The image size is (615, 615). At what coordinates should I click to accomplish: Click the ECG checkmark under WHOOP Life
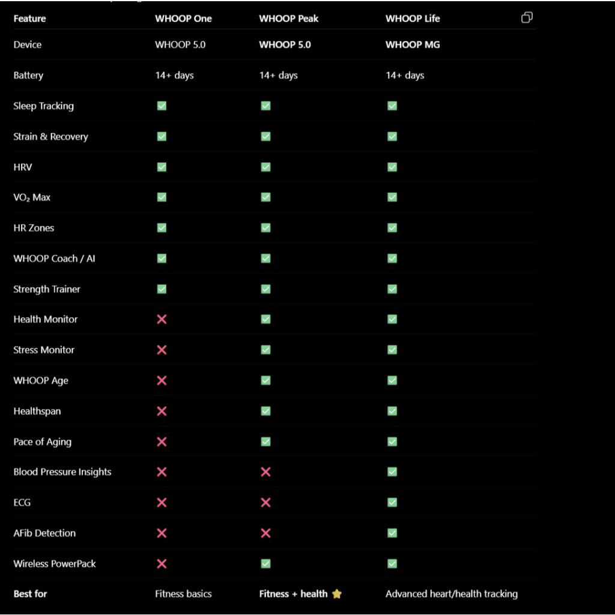coord(392,503)
